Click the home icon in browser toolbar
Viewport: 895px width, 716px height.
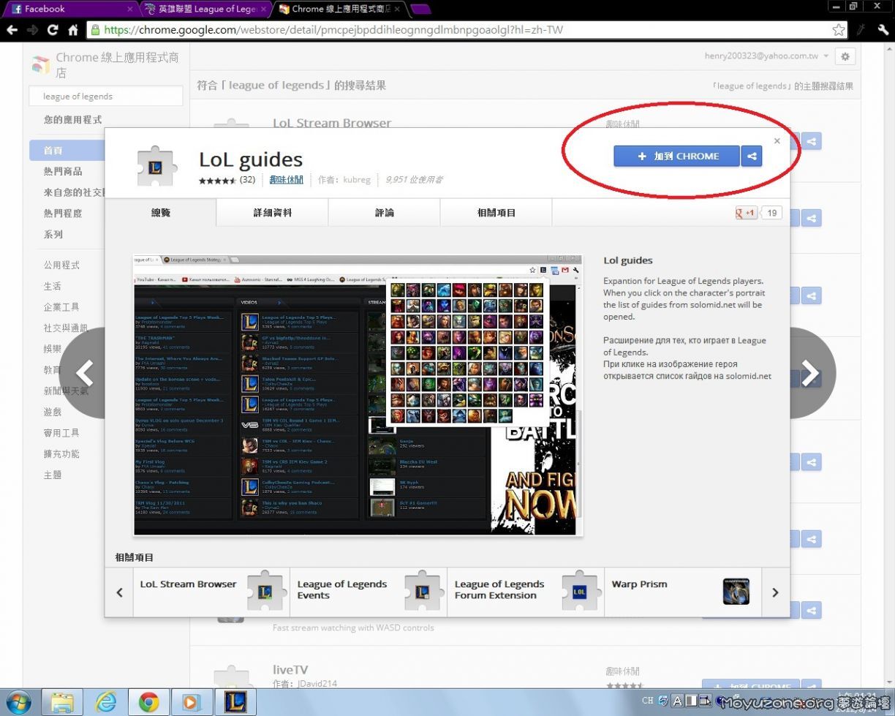click(73, 30)
